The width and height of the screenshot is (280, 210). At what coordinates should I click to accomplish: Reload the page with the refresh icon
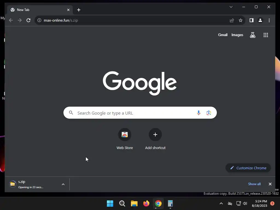coord(28,20)
